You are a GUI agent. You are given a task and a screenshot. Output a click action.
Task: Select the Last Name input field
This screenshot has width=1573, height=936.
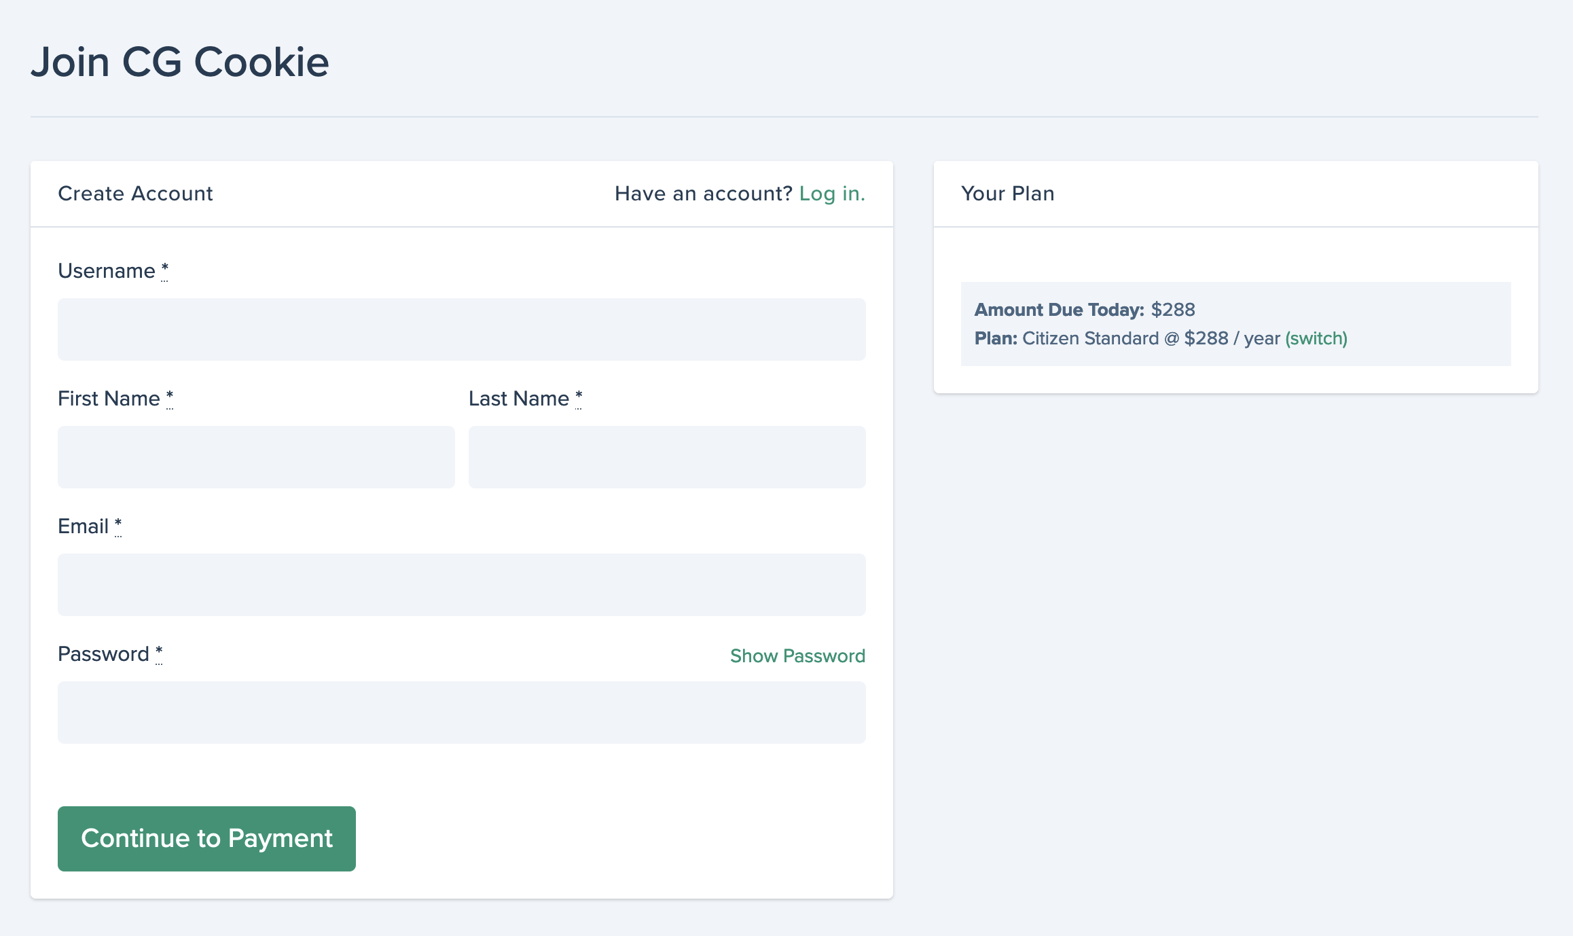pos(667,457)
